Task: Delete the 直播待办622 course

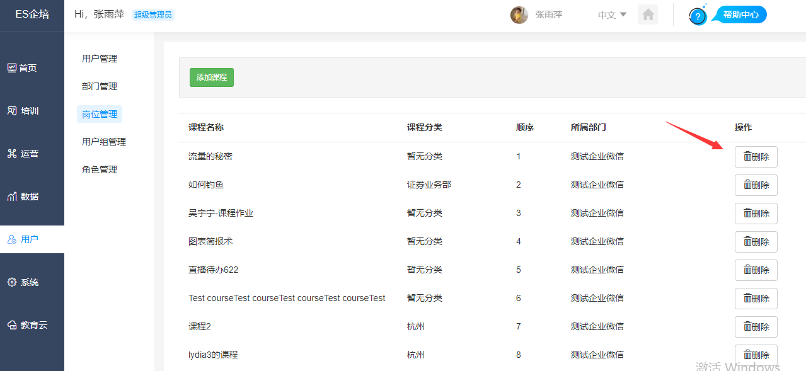Action: [x=756, y=270]
